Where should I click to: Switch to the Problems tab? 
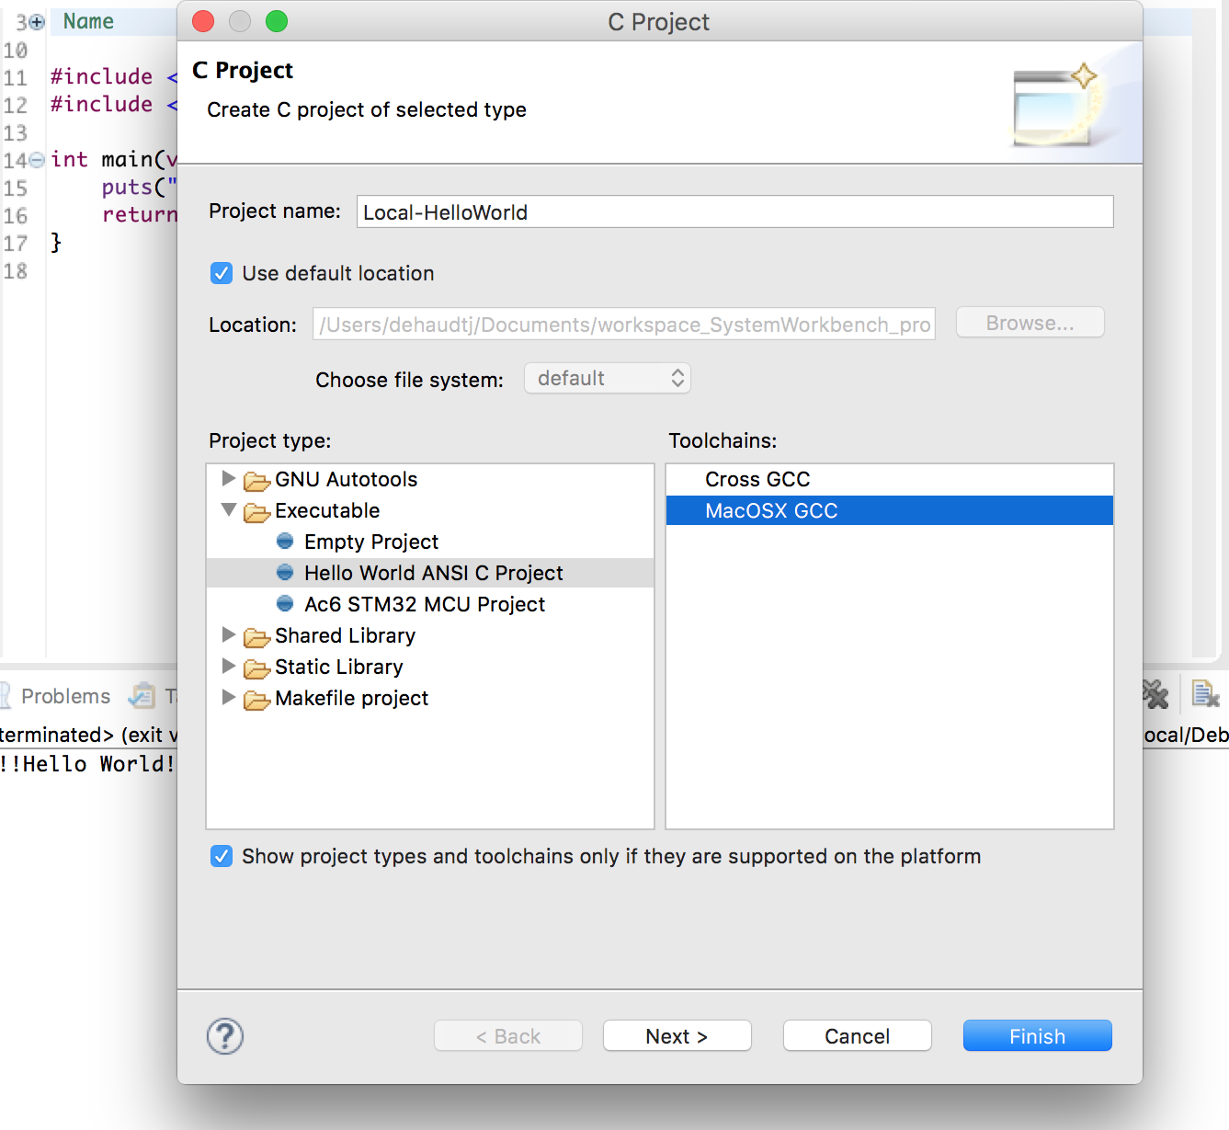coord(65,696)
